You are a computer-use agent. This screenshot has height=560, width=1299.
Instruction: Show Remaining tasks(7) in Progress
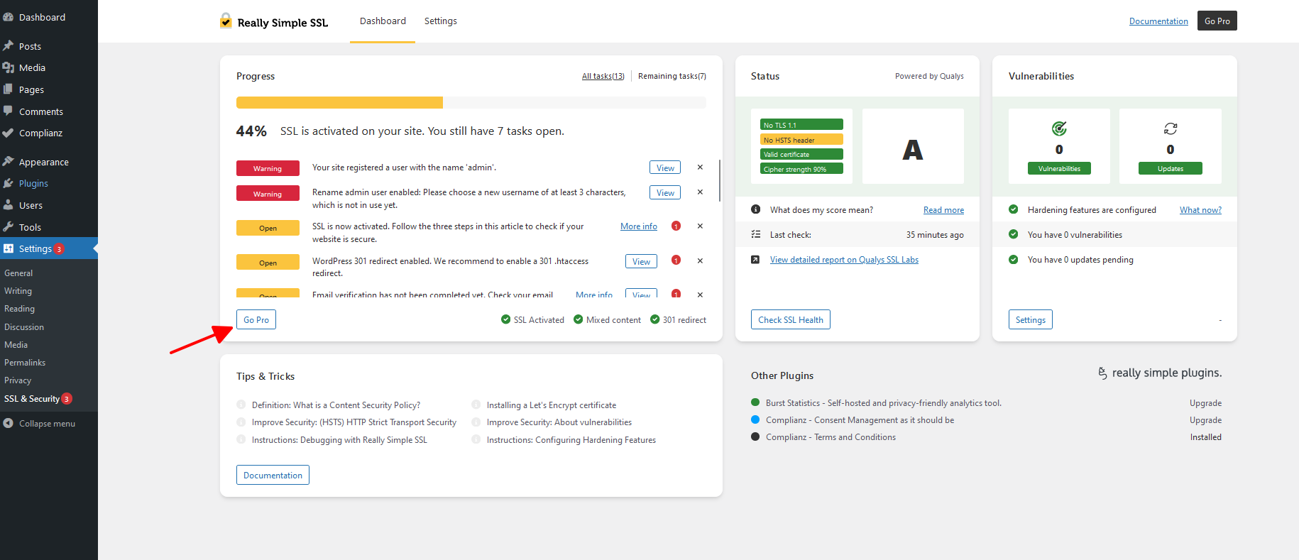(x=672, y=76)
